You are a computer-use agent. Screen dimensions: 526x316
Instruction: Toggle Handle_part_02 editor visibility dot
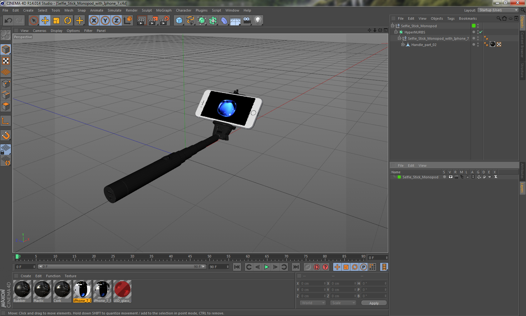click(478, 43)
